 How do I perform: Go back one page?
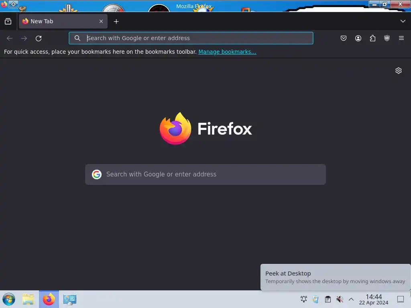(10, 38)
